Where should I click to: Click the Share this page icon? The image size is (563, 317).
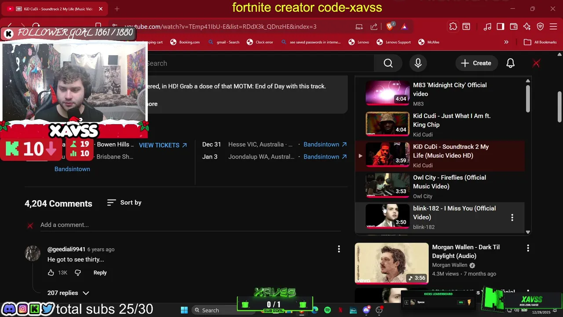(x=374, y=26)
